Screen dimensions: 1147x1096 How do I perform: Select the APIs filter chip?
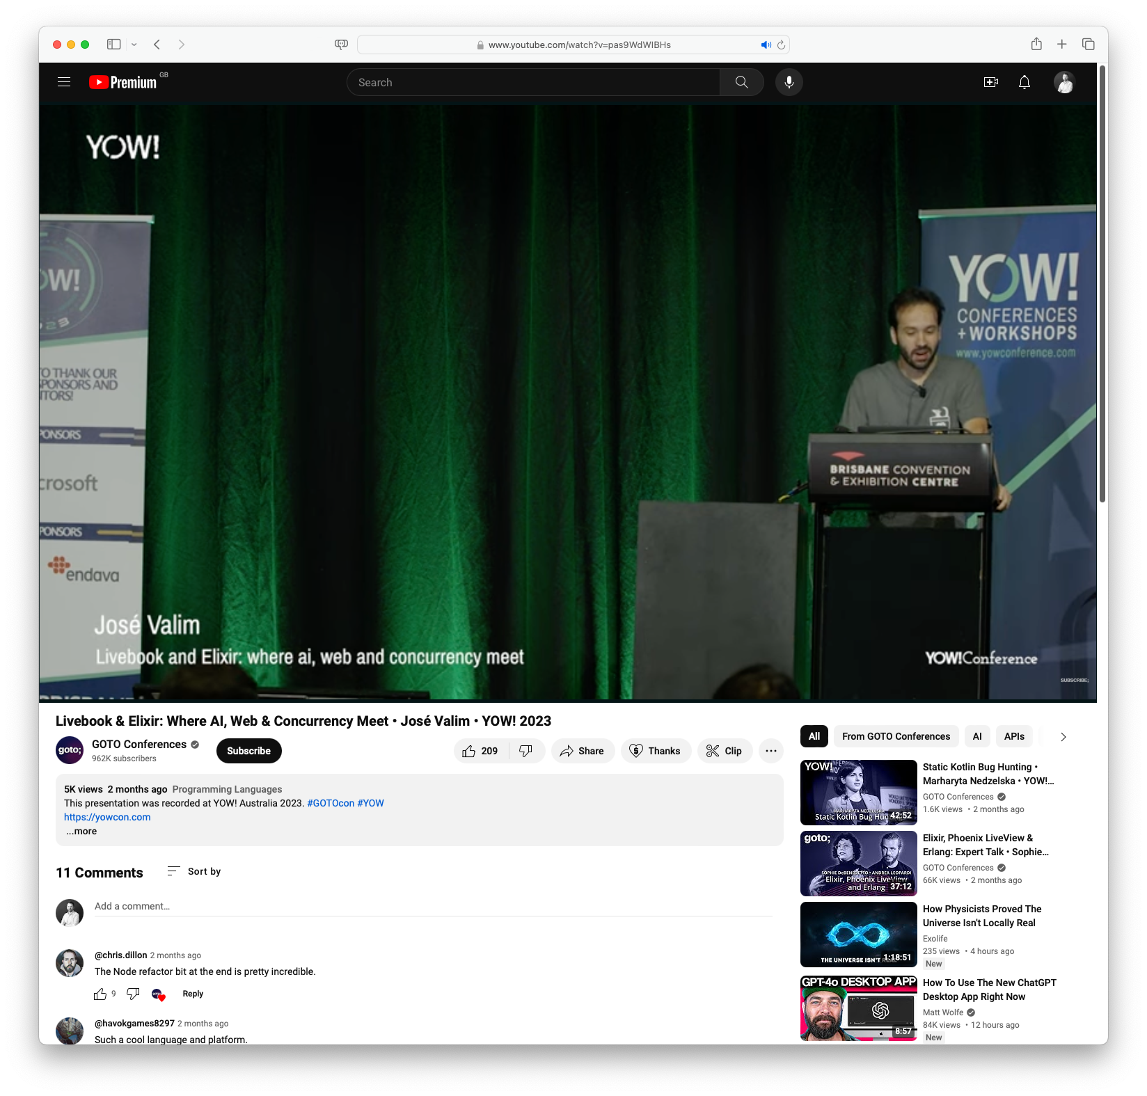pyautogui.click(x=1014, y=736)
